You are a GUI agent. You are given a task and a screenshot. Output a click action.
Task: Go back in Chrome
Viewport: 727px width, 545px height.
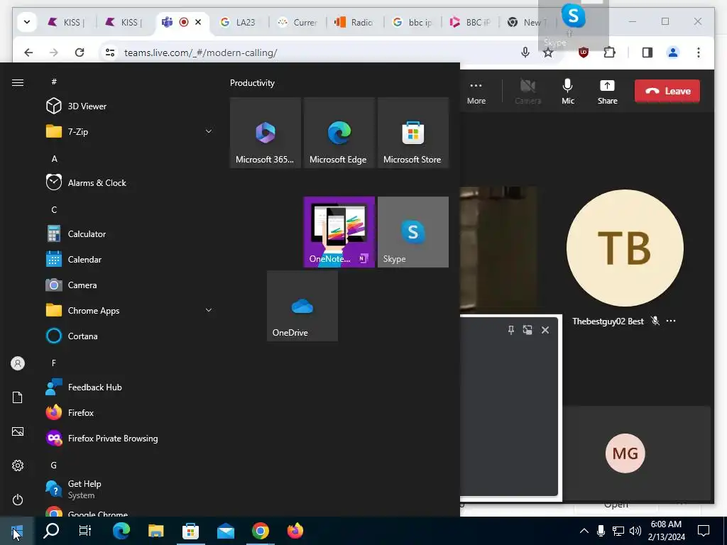[x=28, y=53]
